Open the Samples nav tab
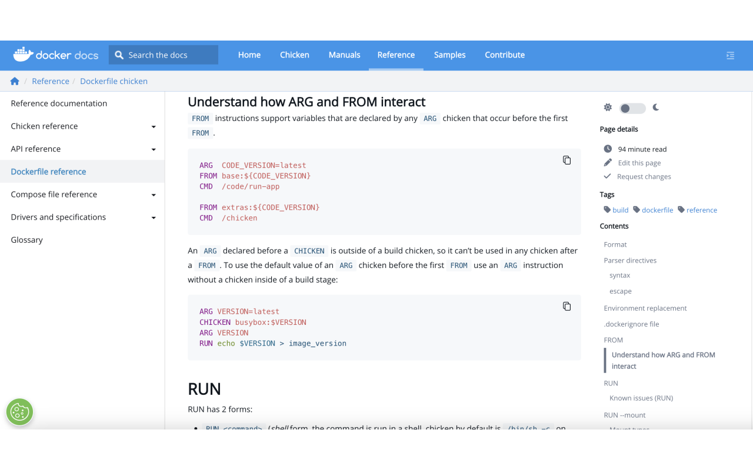 (450, 55)
